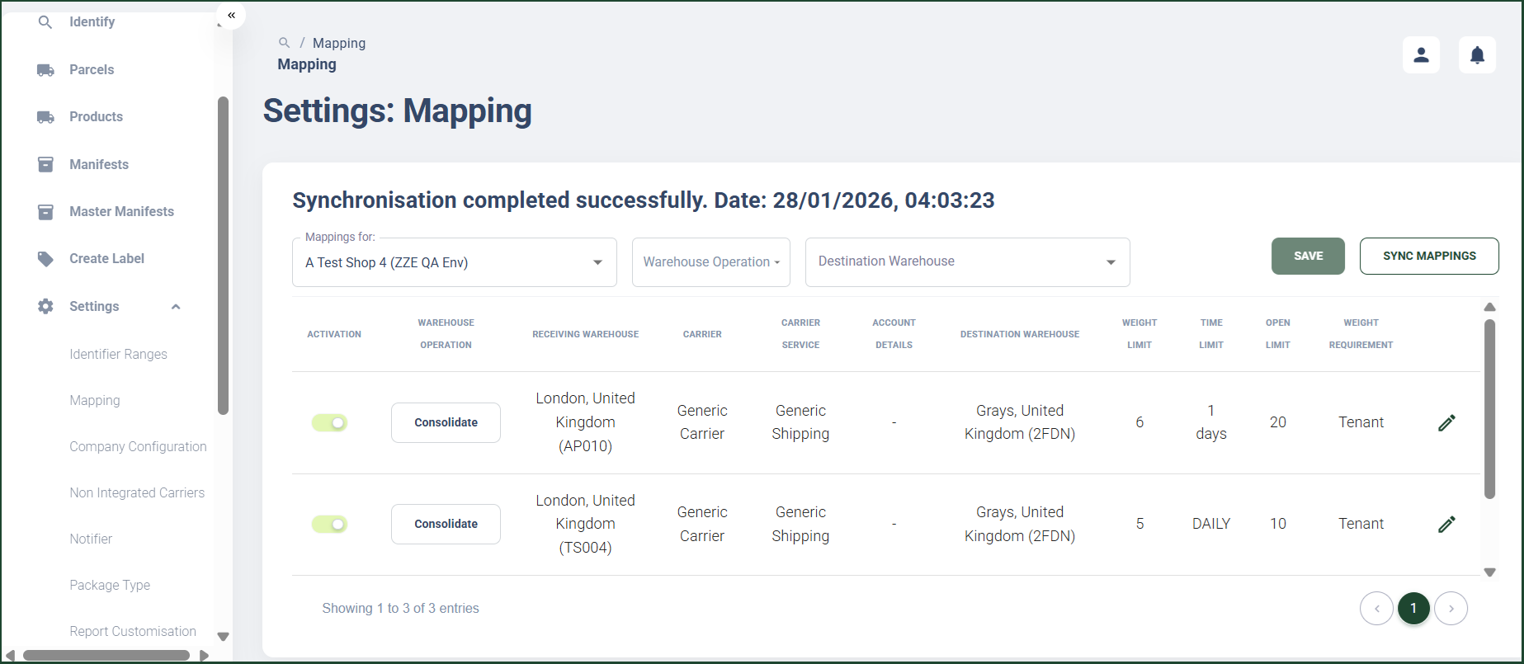This screenshot has width=1524, height=664.
Task: Click 'London, United Kingdom (TS004)' cell
Action: [x=585, y=524]
